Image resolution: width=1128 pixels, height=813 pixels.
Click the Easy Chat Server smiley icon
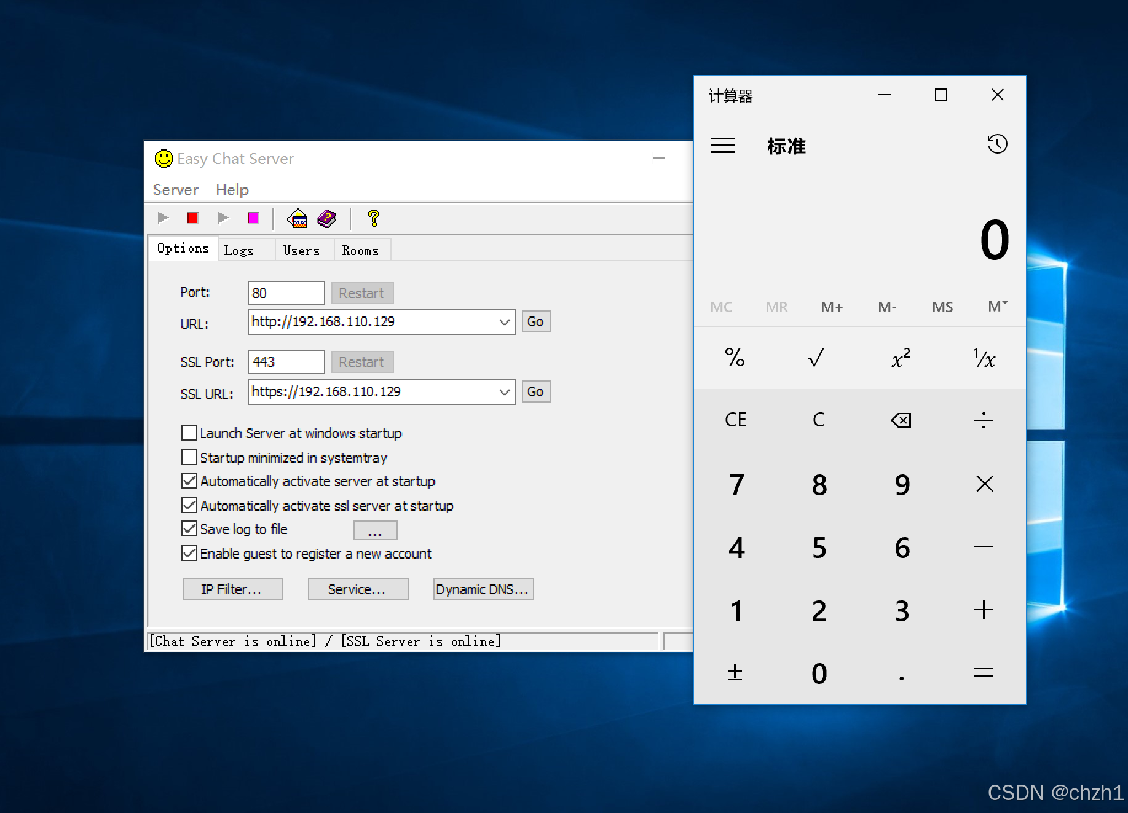pos(164,159)
